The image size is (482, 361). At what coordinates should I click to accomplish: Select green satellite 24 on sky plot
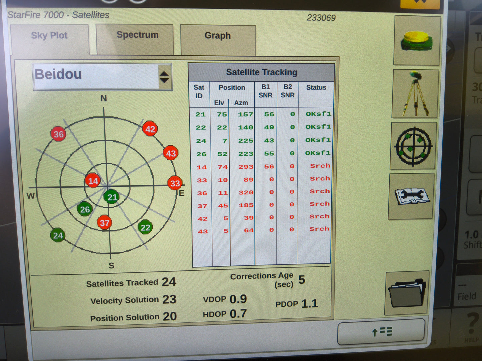[x=58, y=235]
